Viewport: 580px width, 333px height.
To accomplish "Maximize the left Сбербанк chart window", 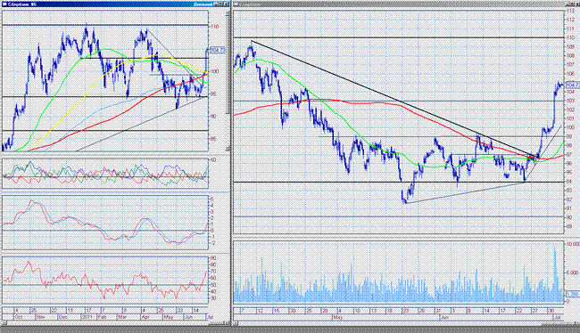I will coord(220,4).
